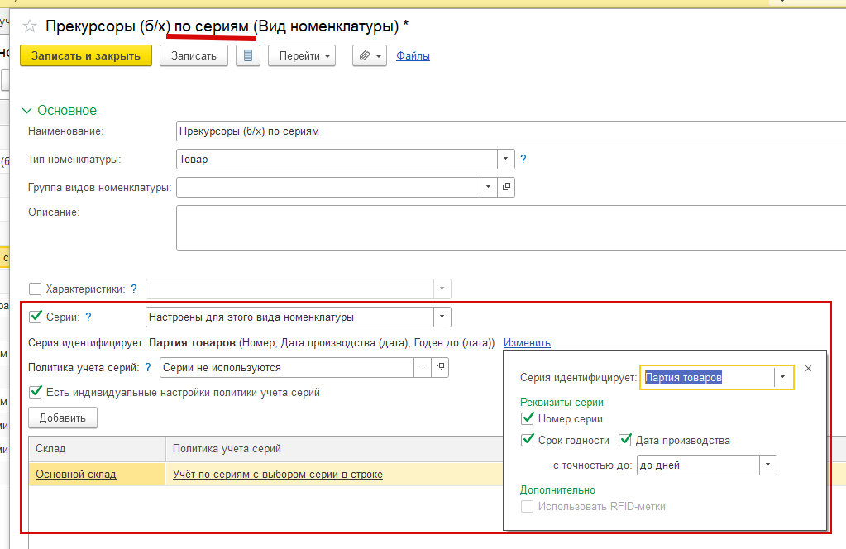Click the paperclip attachments icon

(x=365, y=55)
